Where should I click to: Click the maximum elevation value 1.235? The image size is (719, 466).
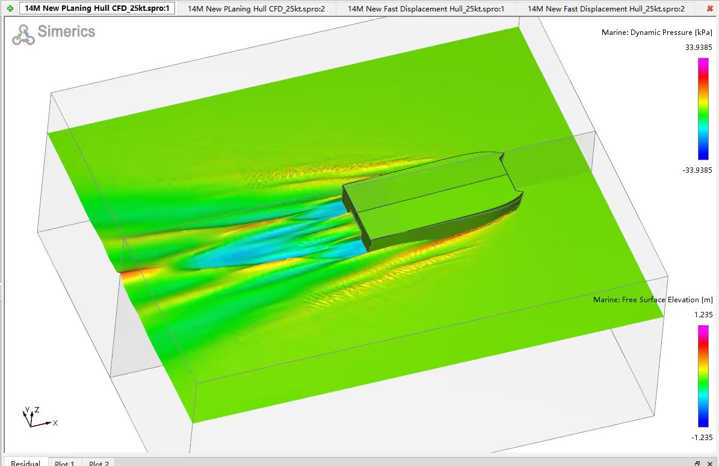coord(703,315)
